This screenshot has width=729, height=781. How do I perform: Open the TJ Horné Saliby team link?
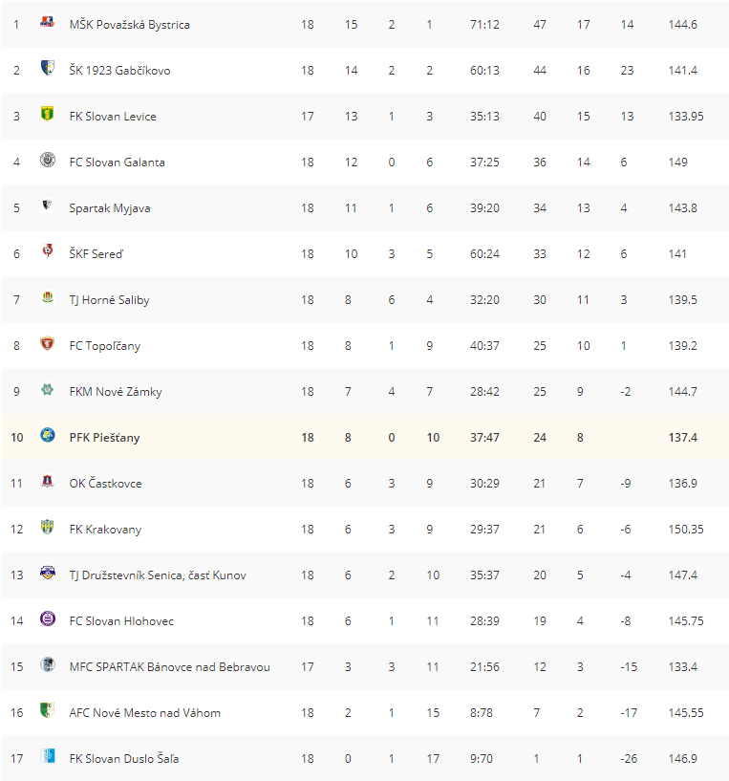109,299
